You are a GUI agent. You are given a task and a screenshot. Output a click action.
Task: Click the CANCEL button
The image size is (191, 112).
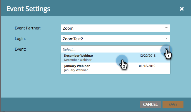tap(150, 104)
